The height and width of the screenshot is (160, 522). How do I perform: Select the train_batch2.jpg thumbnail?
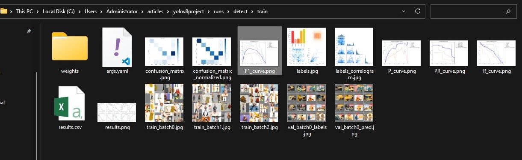[260, 103]
